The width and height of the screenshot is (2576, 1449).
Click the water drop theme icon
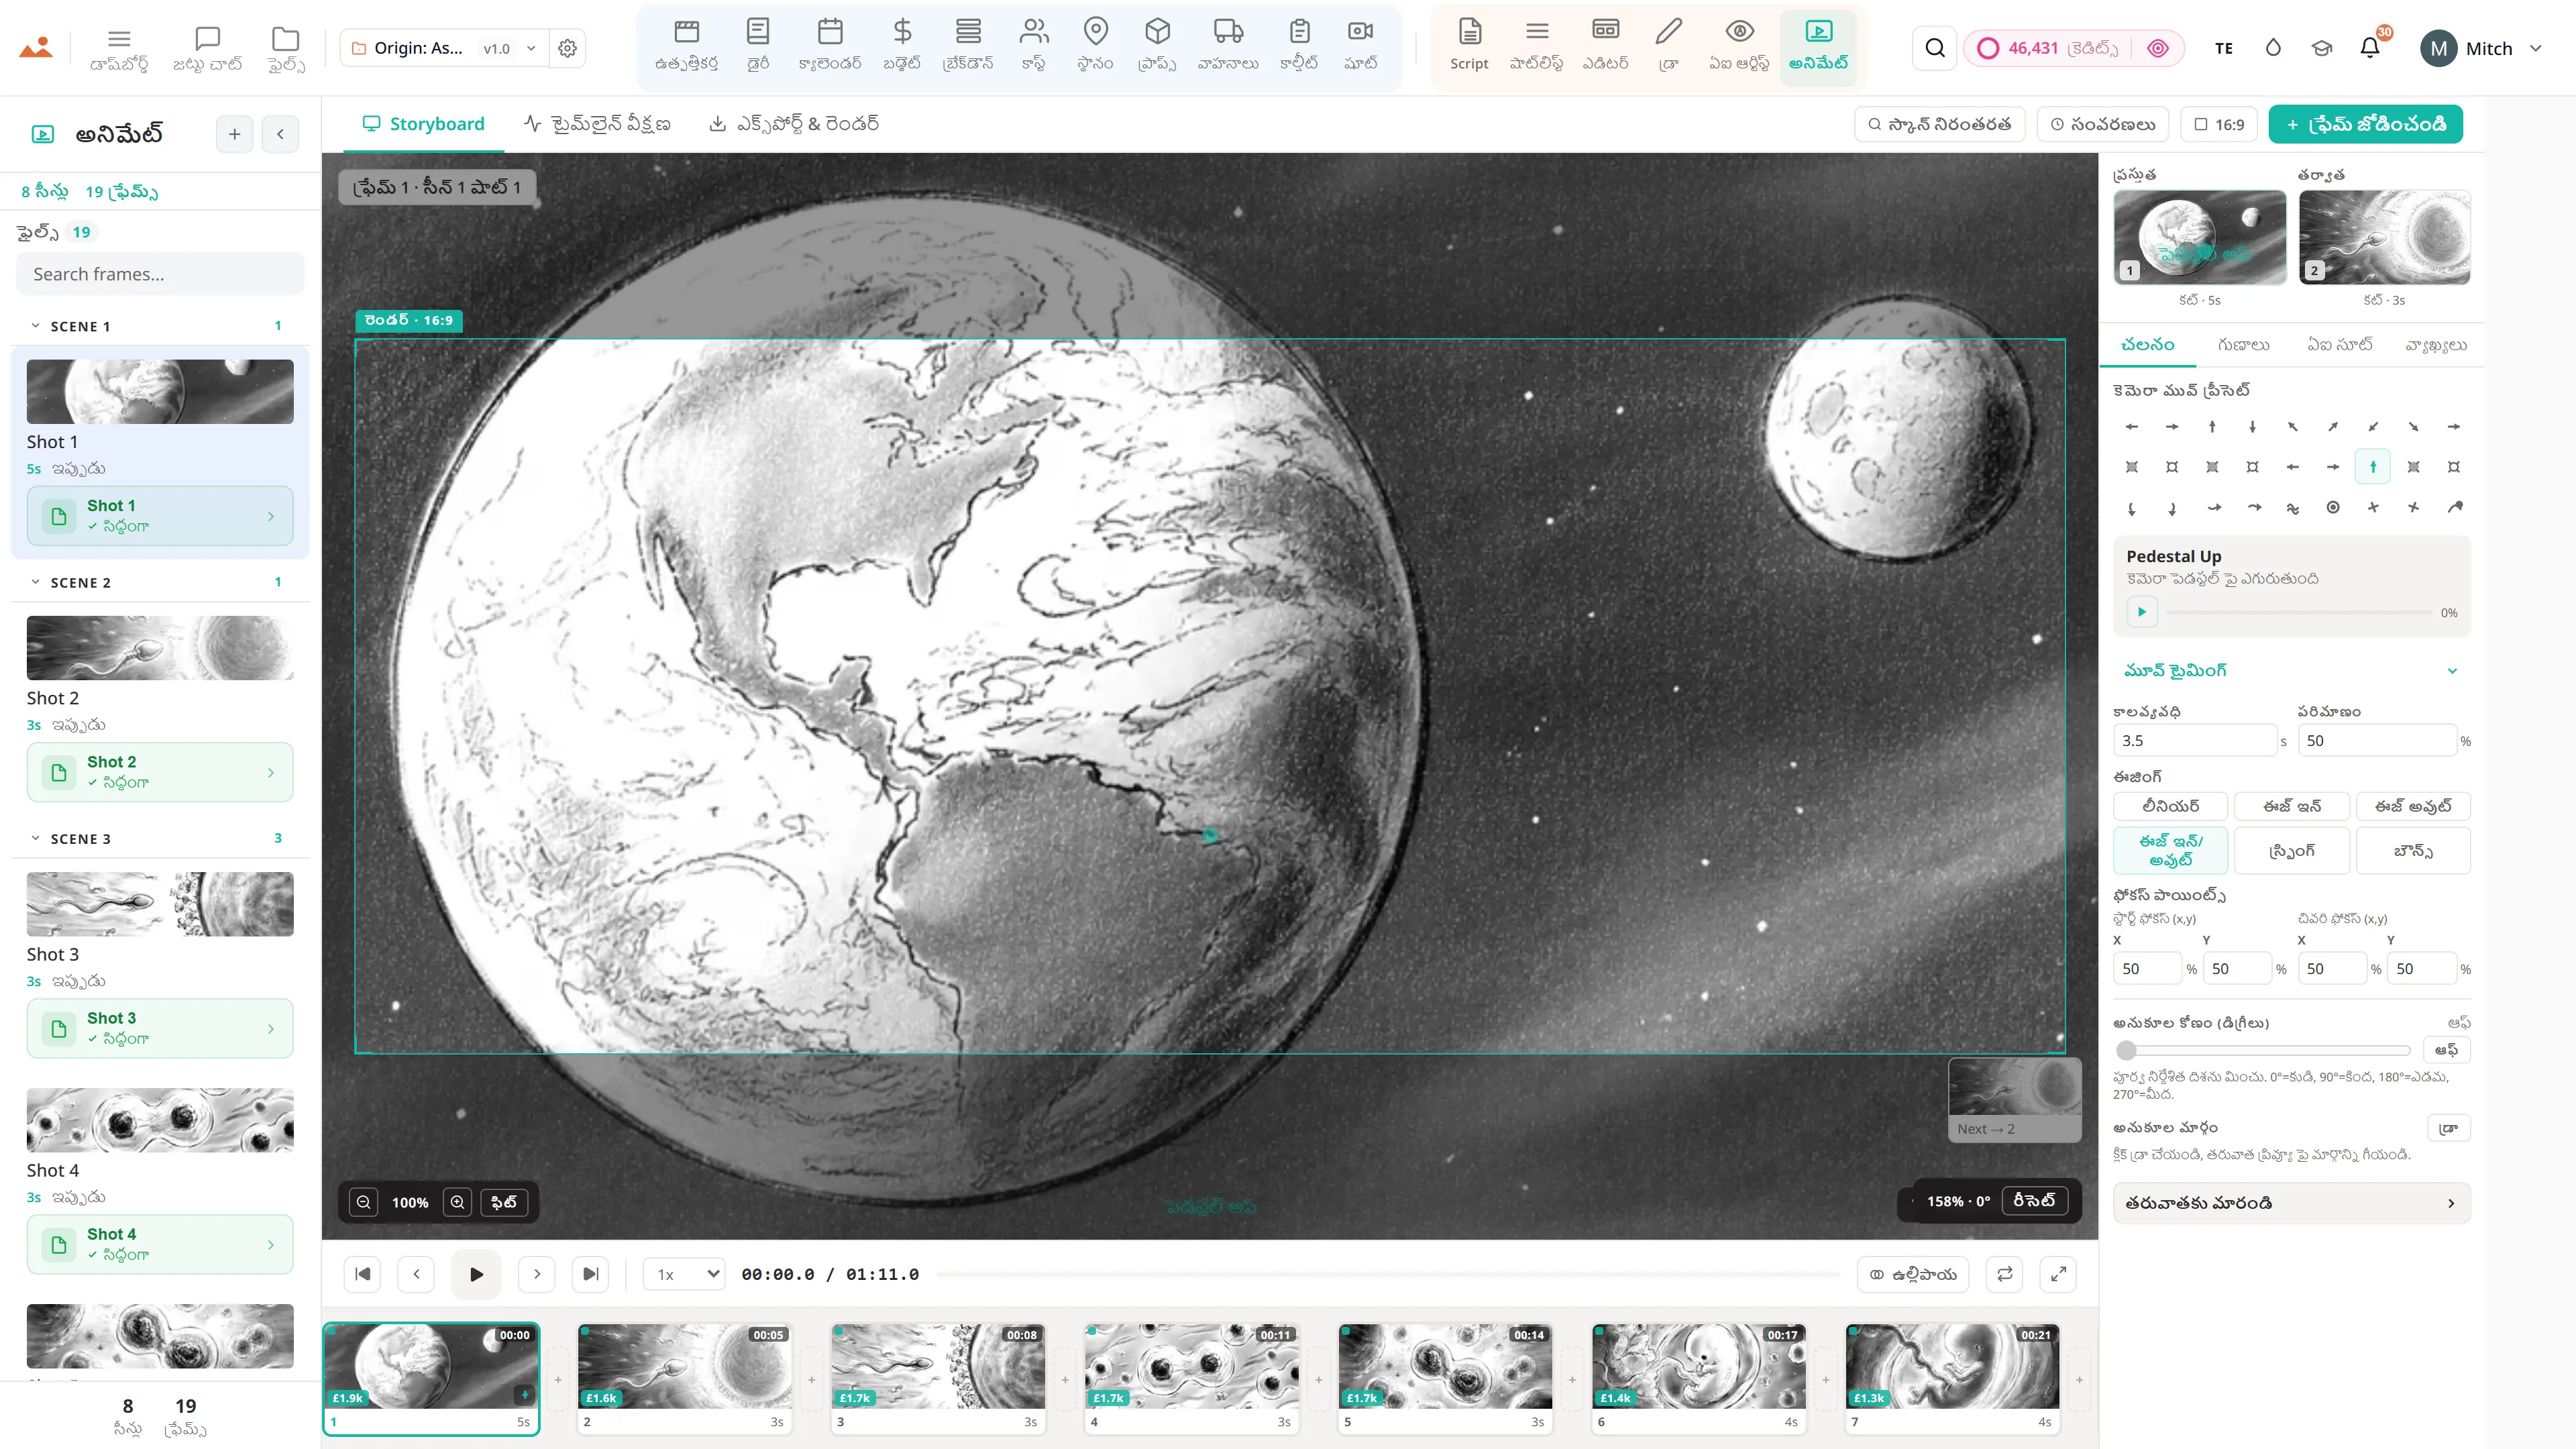2273,48
